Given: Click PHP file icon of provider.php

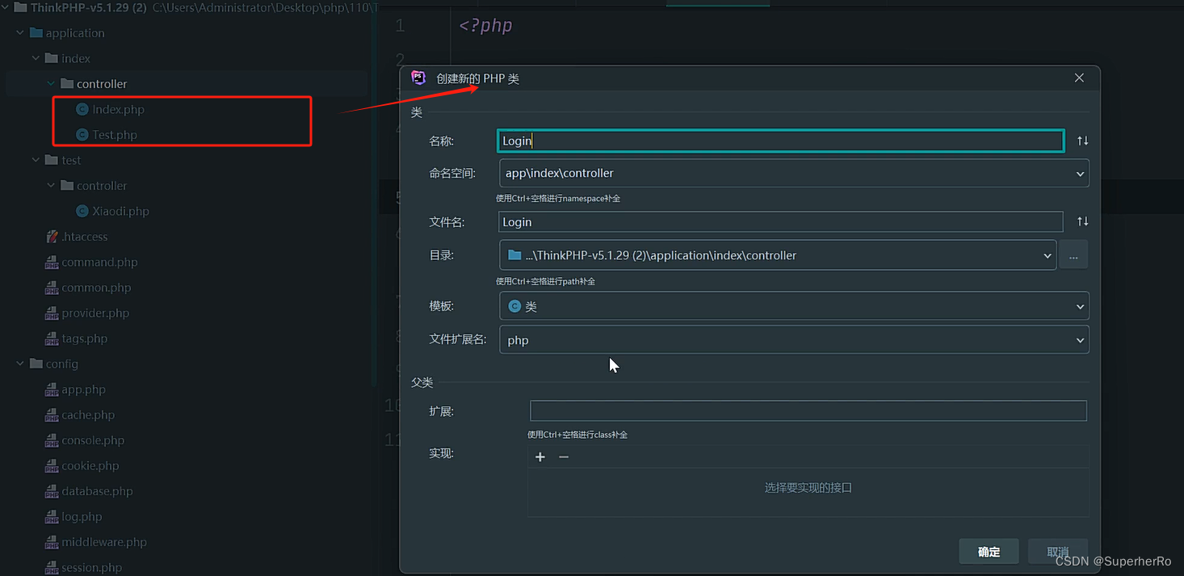Looking at the screenshot, I should pyautogui.click(x=52, y=313).
